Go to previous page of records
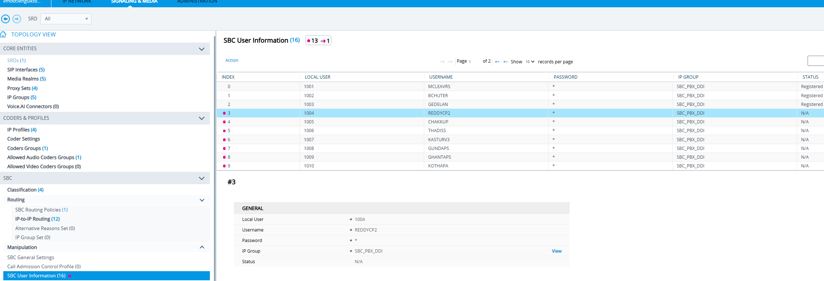 click(450, 62)
